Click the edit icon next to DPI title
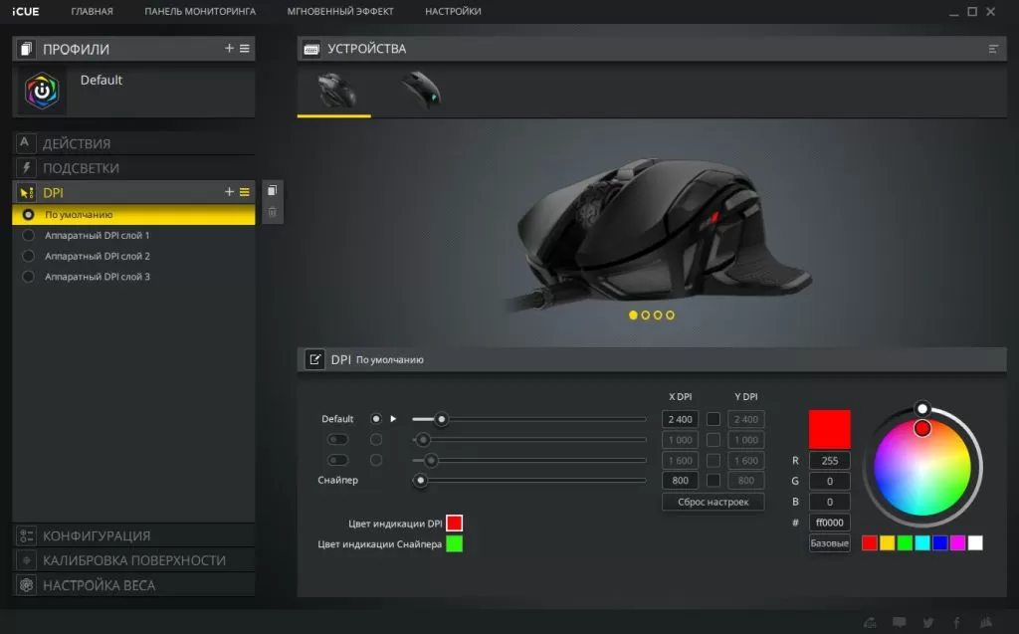 point(314,359)
